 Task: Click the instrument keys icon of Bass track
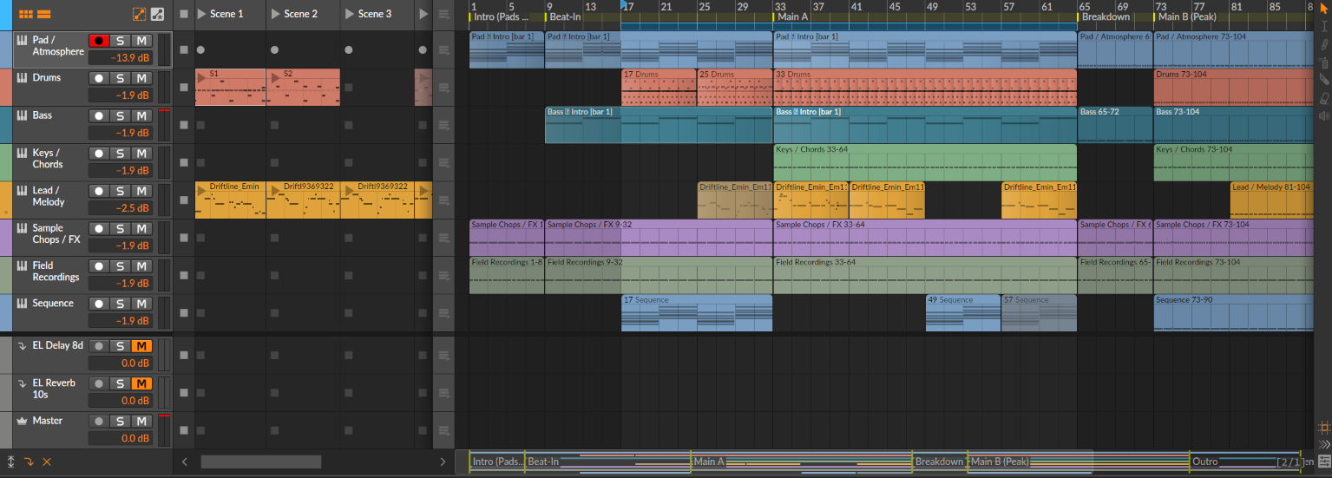[22, 115]
